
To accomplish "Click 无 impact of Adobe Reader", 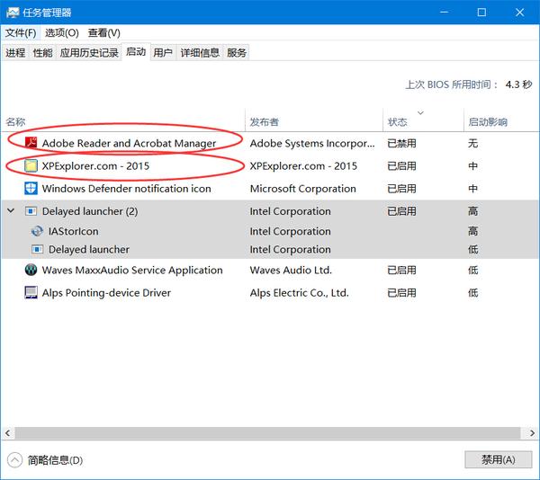I will coord(472,143).
